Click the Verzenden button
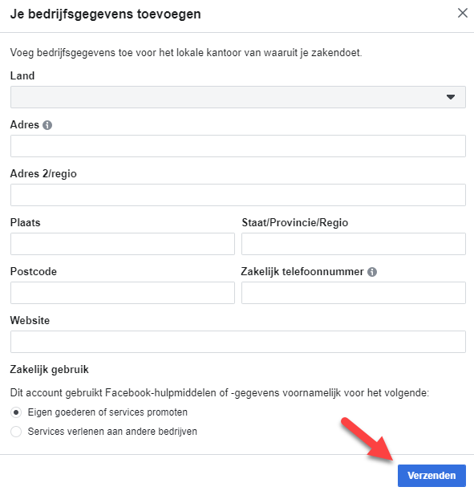 [431, 475]
